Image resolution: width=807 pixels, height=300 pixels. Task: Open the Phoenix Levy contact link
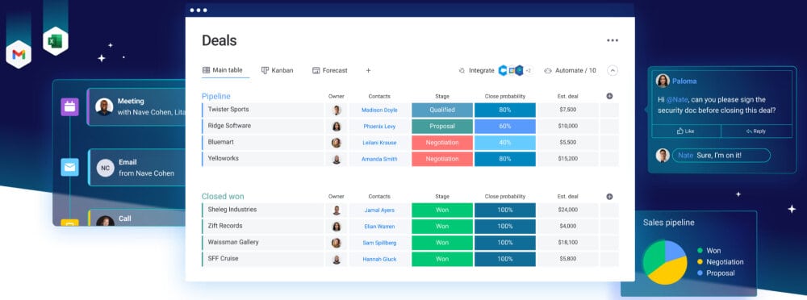click(x=379, y=127)
